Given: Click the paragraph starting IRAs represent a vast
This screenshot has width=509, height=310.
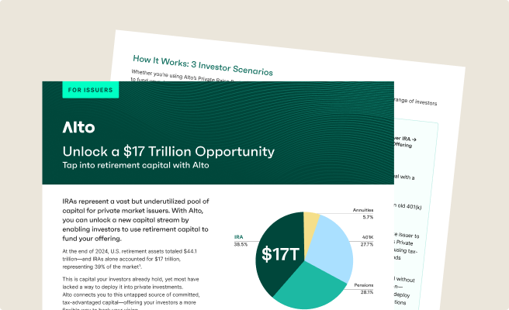Looking at the screenshot, I should 136,220.
